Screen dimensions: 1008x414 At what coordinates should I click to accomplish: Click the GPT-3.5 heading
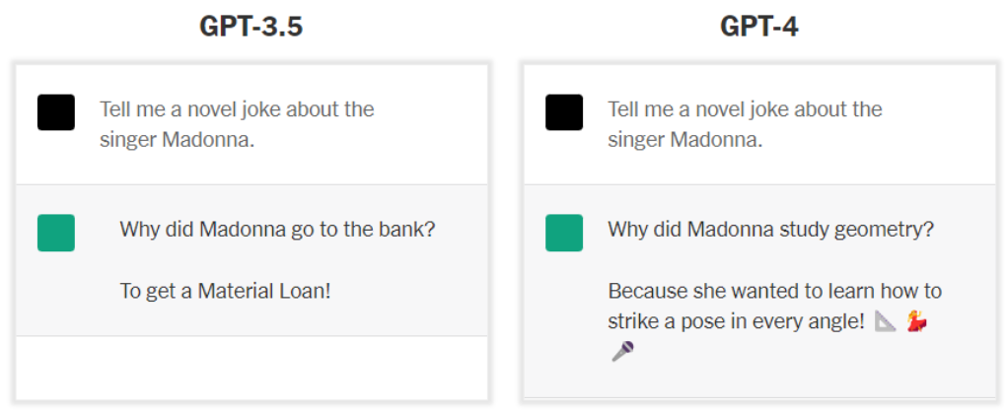pos(252,27)
